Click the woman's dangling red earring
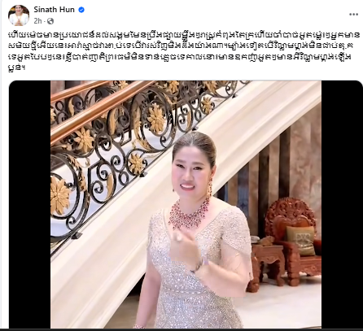 coord(210,191)
